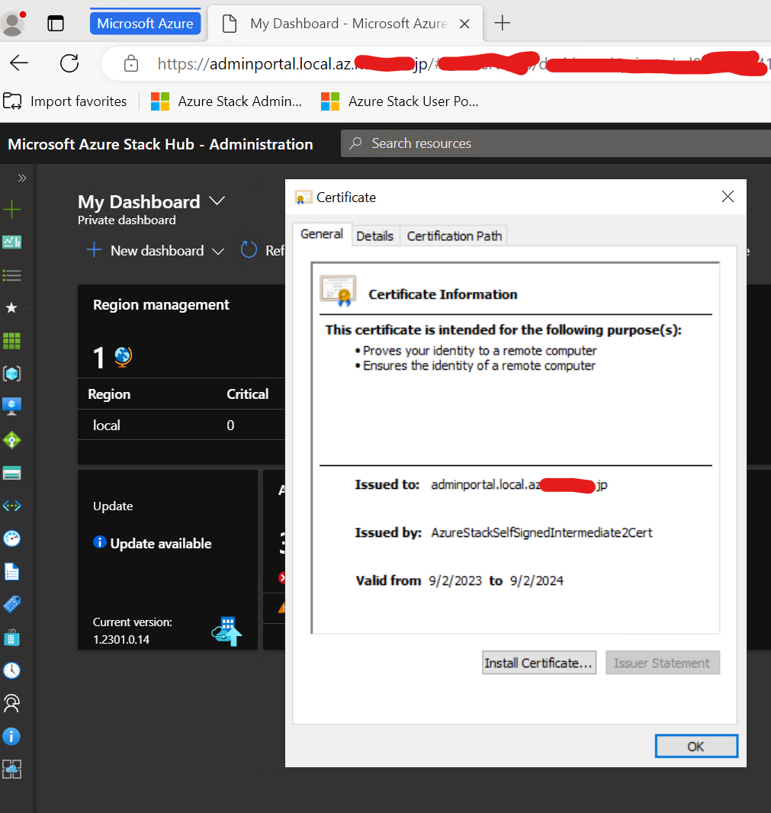Open the Help and support person icon
Screen dimensions: 771x813
pyautogui.click(x=12, y=703)
